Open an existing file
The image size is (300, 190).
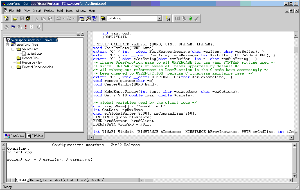(15, 18)
